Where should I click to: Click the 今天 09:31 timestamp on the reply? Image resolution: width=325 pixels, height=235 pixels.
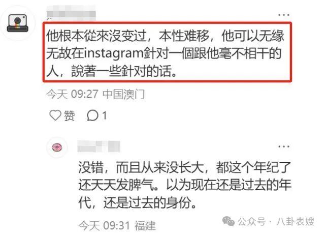tap(105, 225)
